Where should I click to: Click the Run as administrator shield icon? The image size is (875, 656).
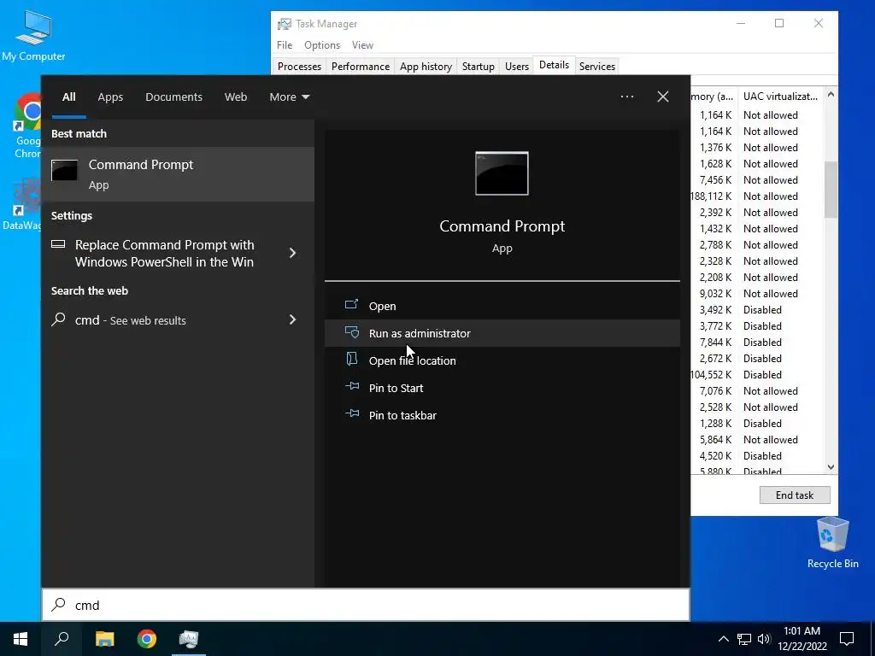tap(351, 332)
